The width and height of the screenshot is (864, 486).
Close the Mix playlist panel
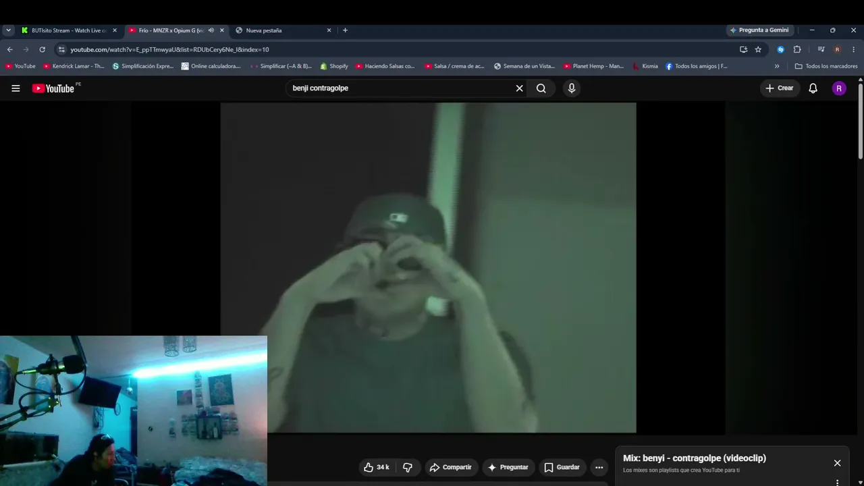(x=837, y=463)
